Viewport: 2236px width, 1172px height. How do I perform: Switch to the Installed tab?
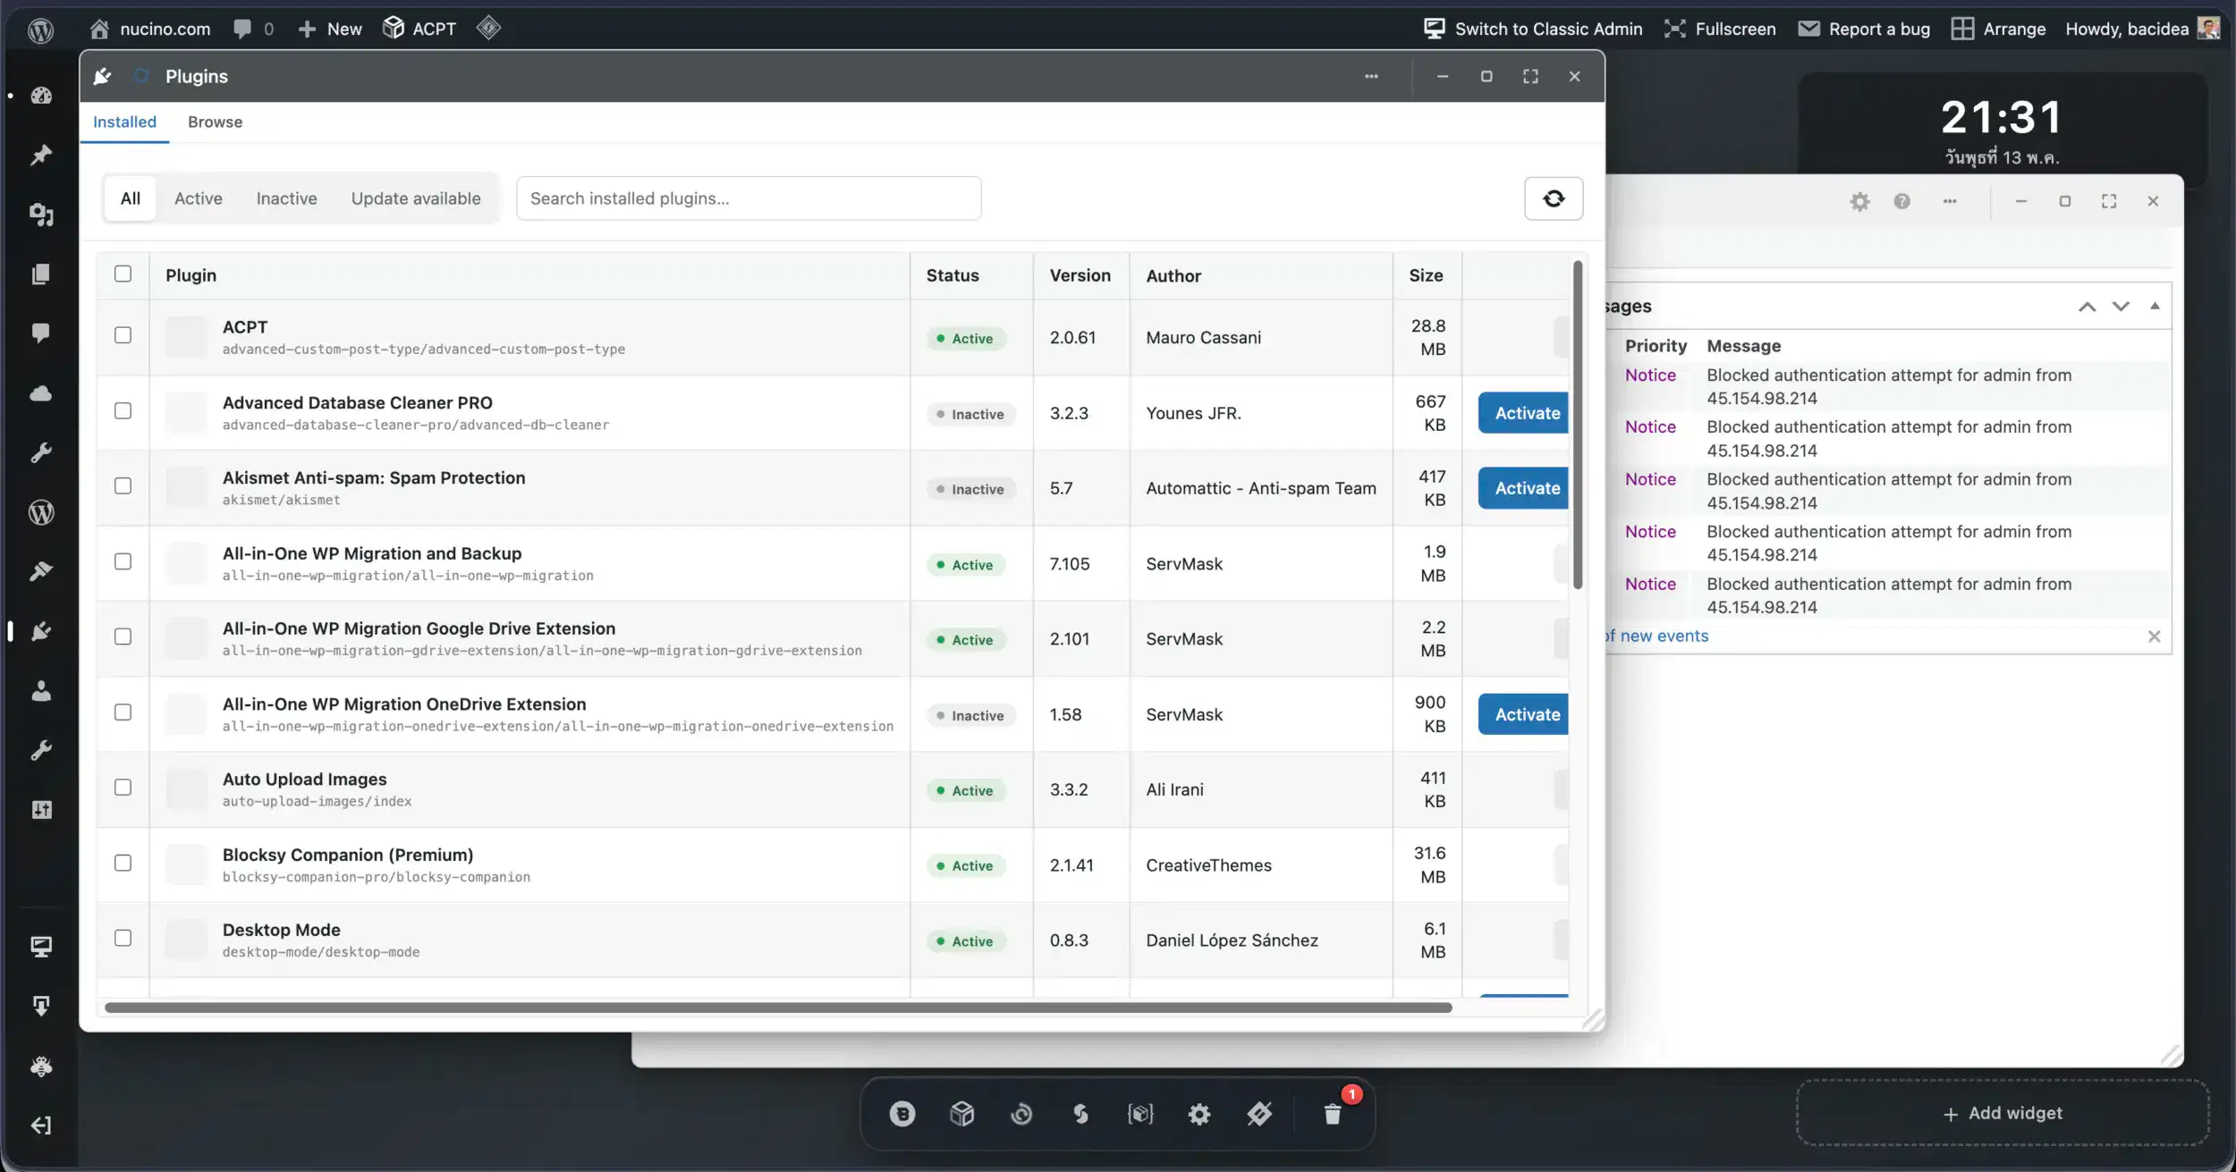(124, 122)
